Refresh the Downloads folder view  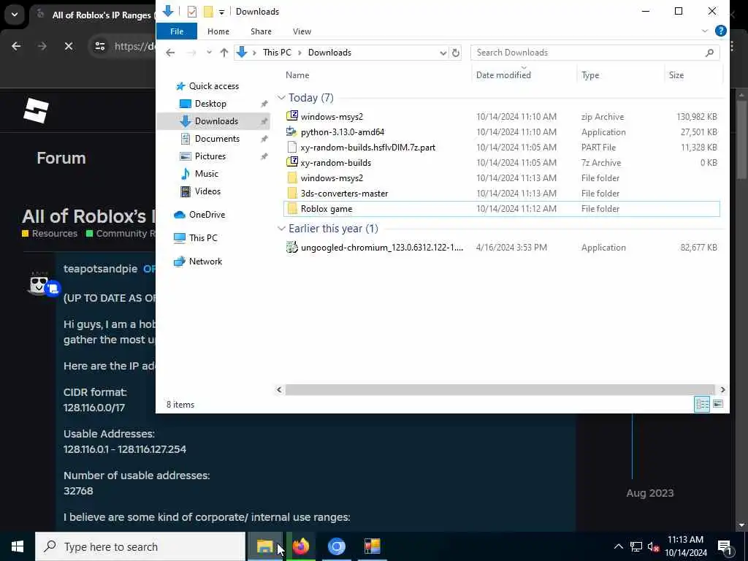pyautogui.click(x=456, y=53)
